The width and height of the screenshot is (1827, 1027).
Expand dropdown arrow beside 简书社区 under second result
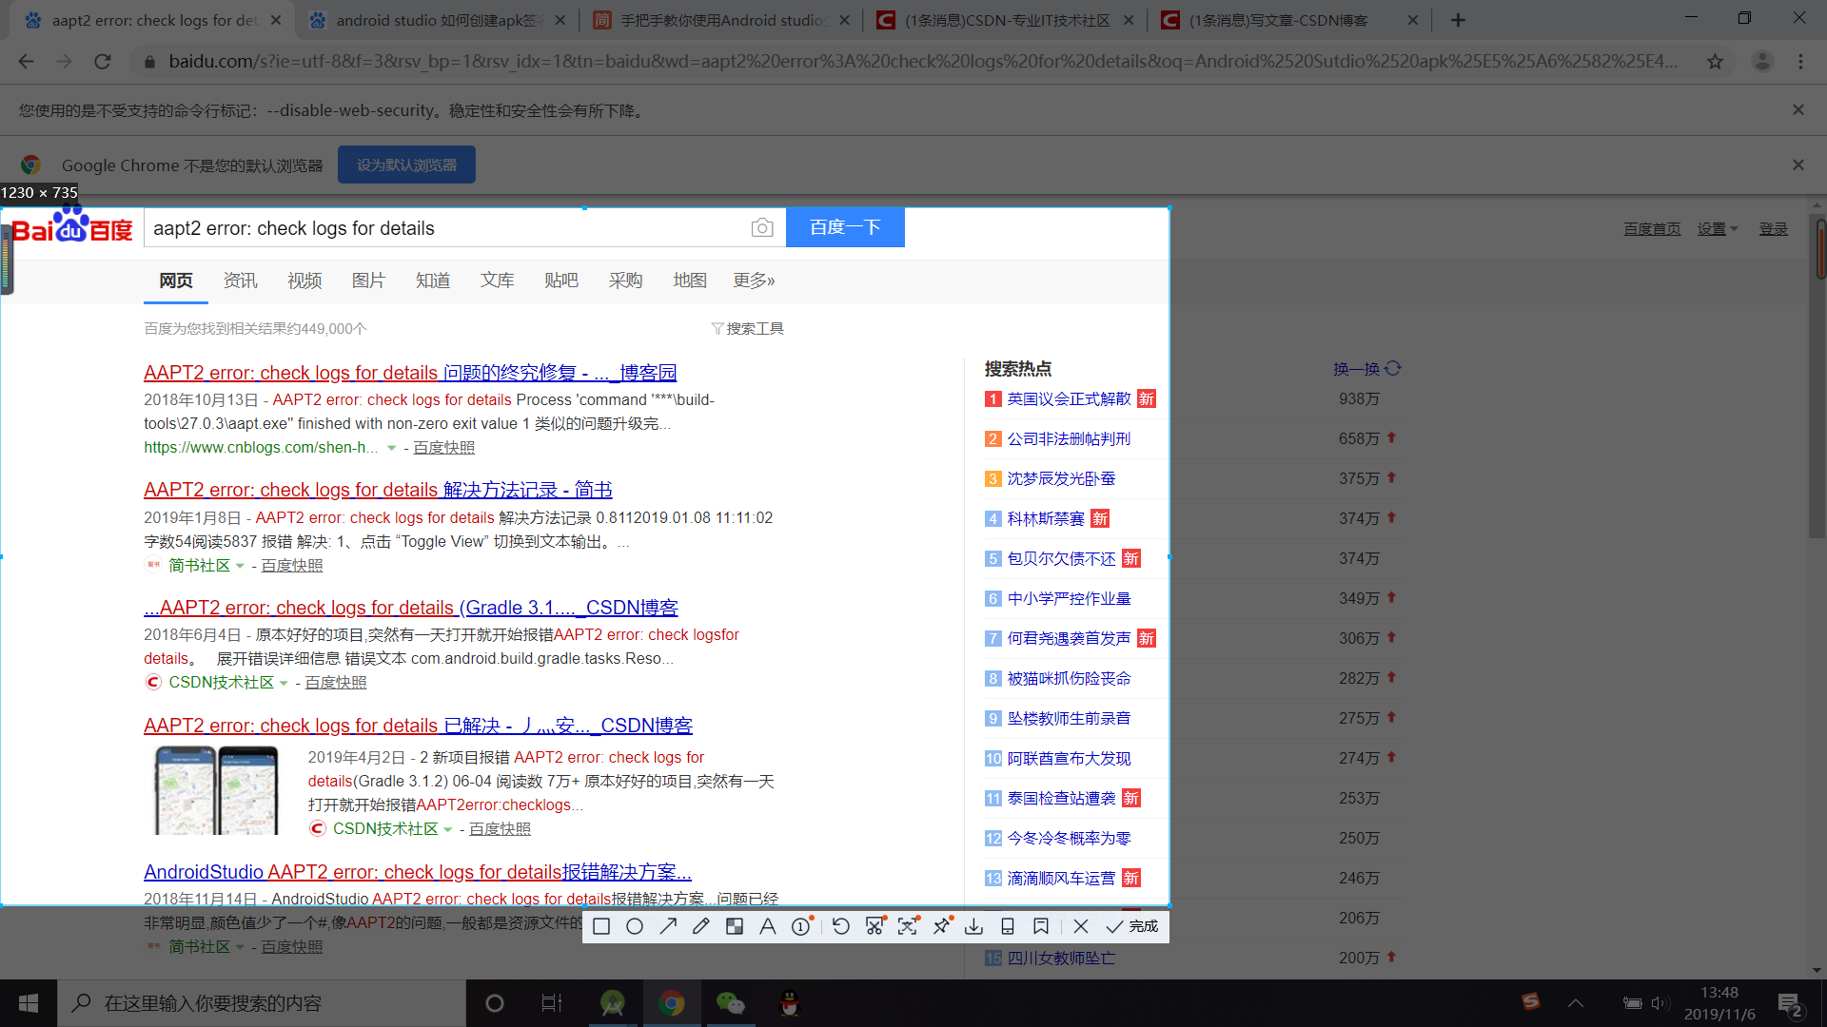240,566
